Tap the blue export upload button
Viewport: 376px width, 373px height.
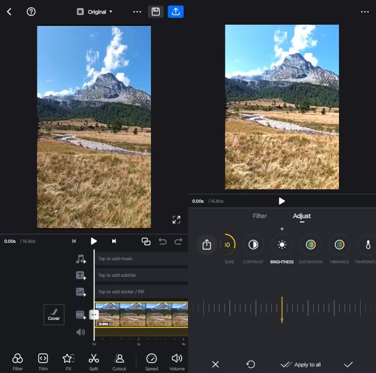176,12
